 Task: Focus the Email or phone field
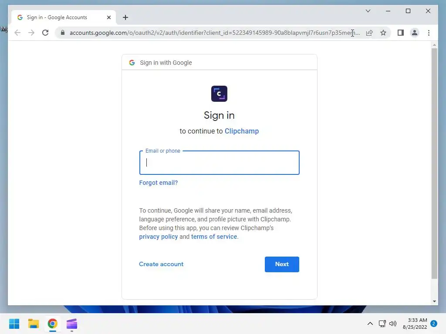click(x=220, y=163)
